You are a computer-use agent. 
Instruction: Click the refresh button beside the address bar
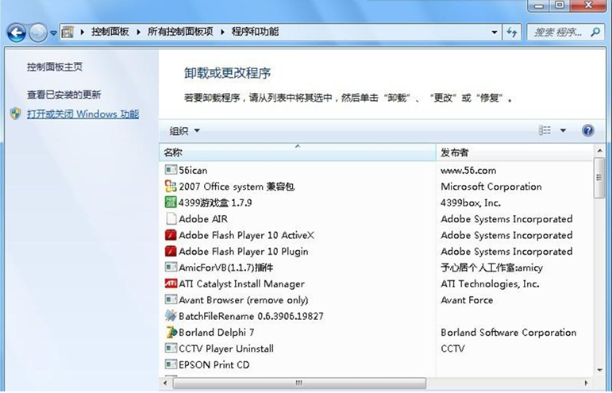pos(512,32)
